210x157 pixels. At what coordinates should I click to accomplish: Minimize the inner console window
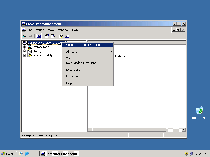(x=174, y=30)
